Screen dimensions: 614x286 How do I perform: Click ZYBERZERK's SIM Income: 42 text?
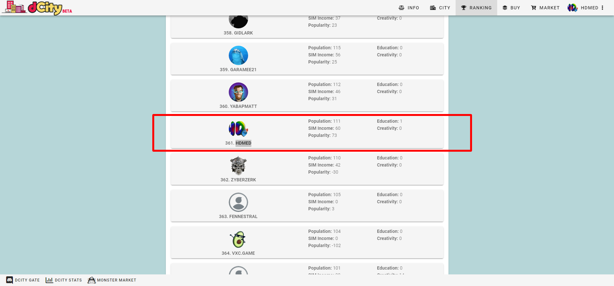click(324, 165)
